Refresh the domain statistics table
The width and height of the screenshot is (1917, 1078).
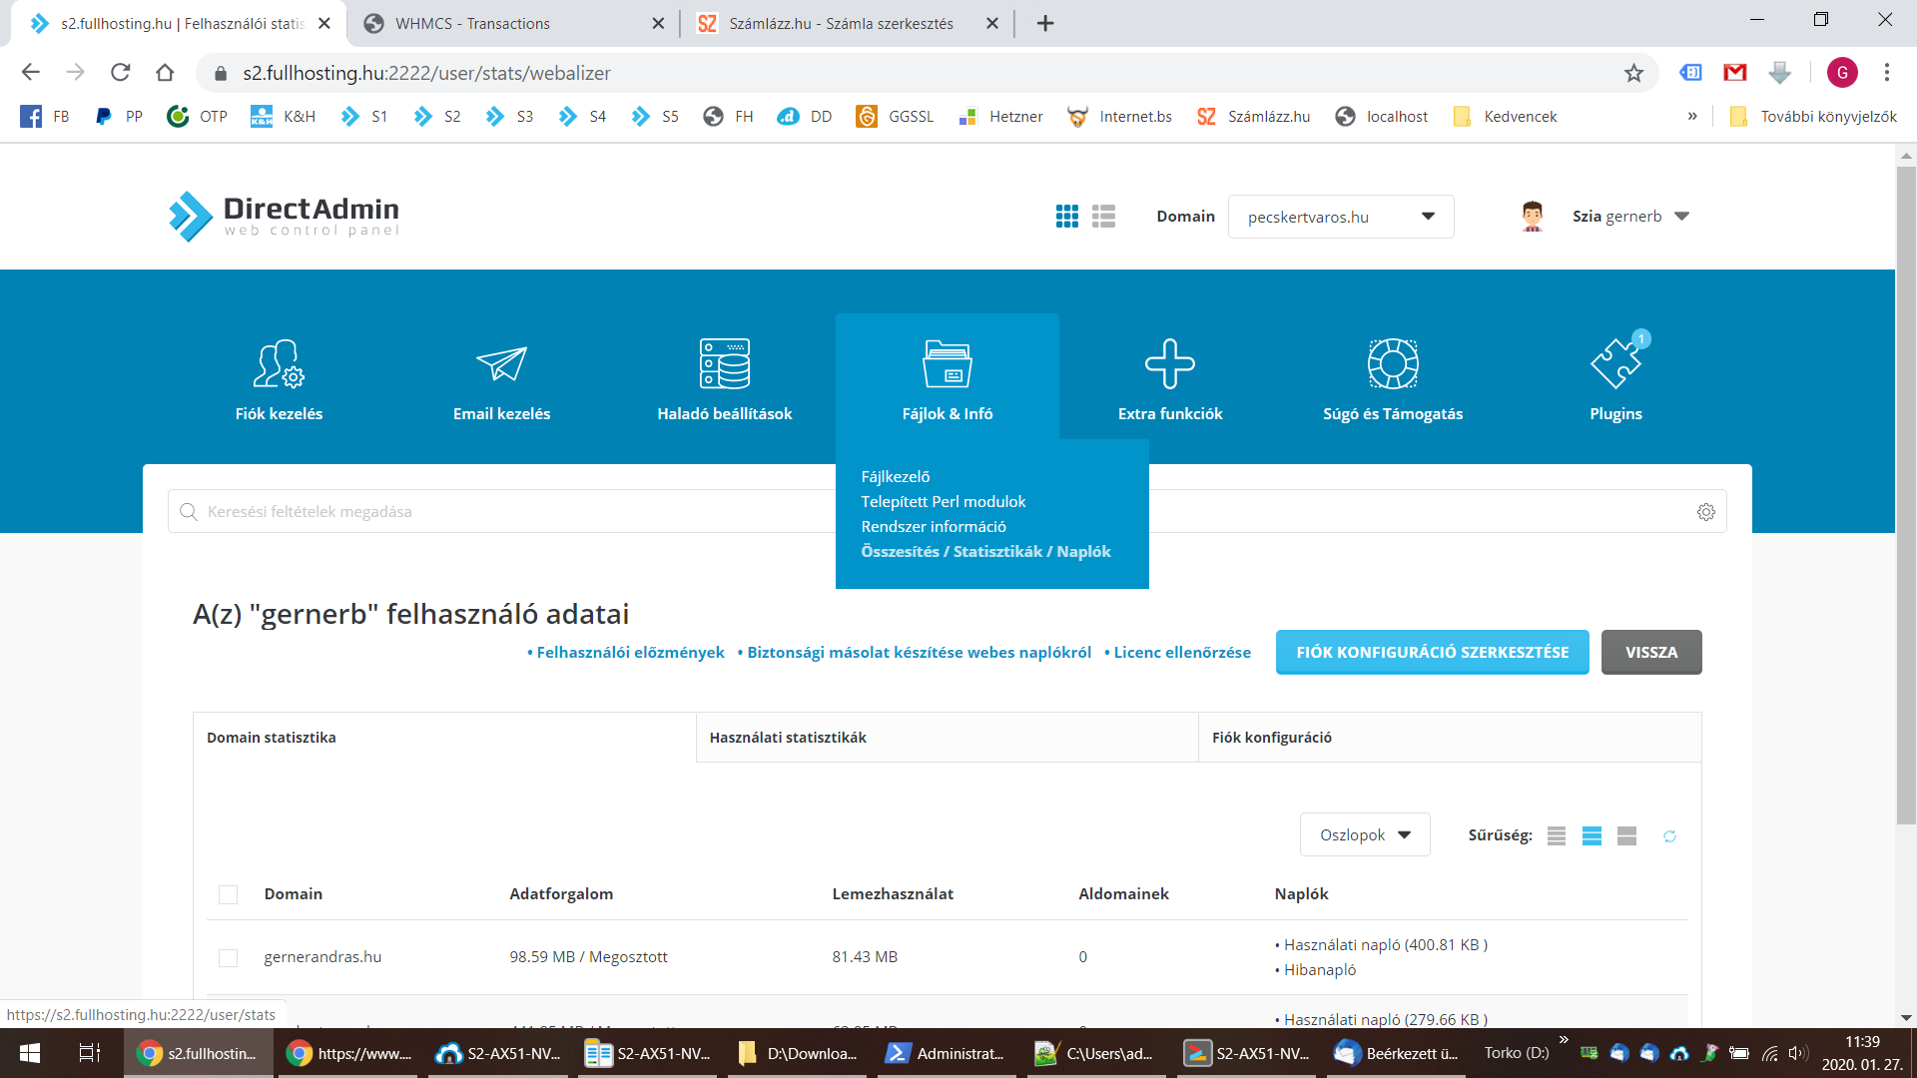pyautogui.click(x=1669, y=836)
